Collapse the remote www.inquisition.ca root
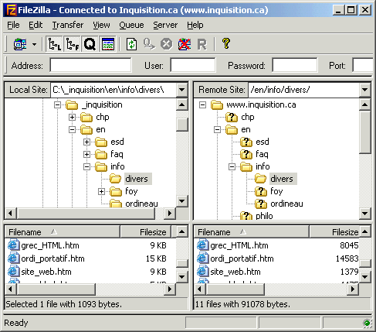Screen dimensions: 376x332 pos(202,104)
